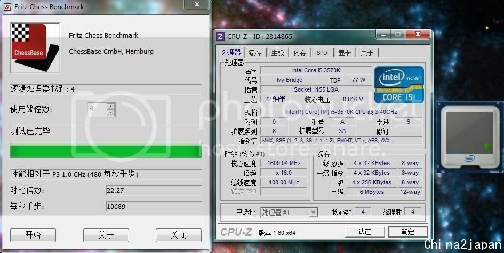Click the name field Intel Core i5 3570K

pyautogui.click(x=316, y=70)
